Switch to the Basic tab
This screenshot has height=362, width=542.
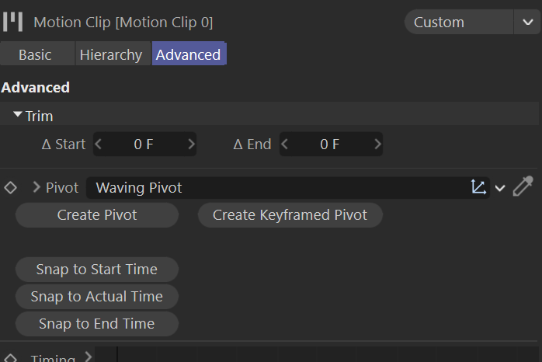(35, 55)
